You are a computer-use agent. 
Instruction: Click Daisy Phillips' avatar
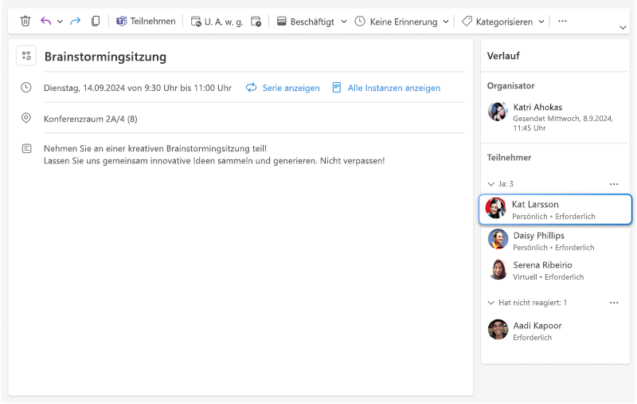[x=498, y=239]
